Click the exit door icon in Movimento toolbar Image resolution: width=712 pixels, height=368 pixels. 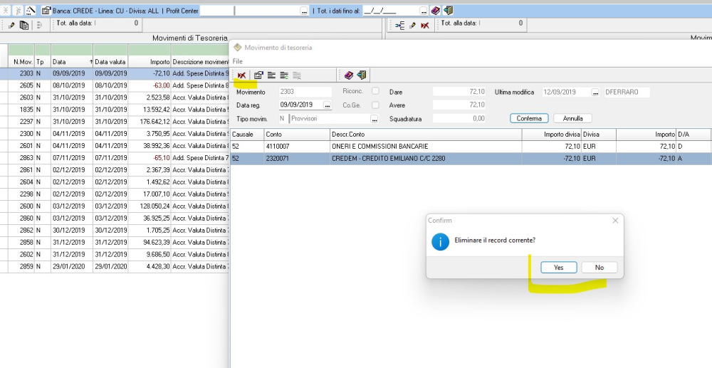click(361, 75)
